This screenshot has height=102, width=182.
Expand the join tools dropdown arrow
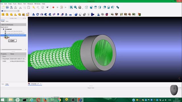tap(96, 16)
